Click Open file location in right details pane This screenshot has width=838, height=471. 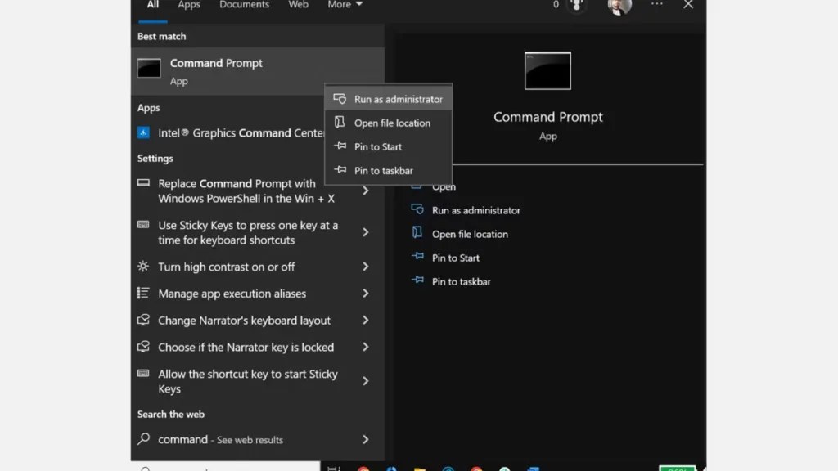(470, 234)
